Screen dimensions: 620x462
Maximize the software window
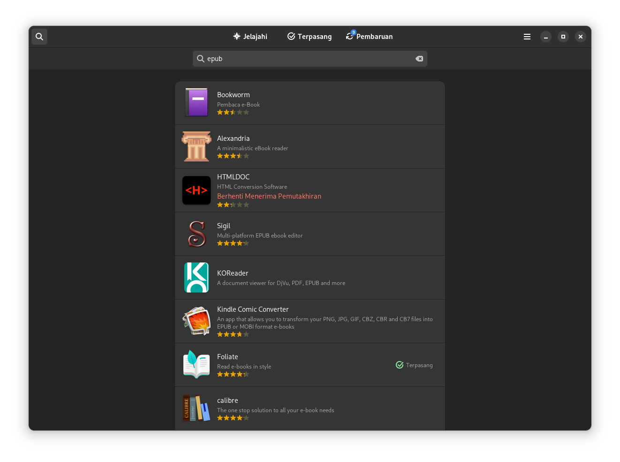point(563,37)
